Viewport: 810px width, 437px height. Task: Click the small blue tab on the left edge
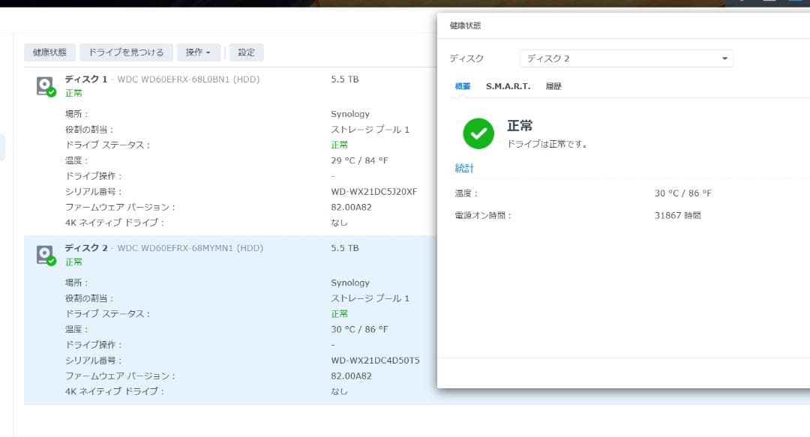pos(2,148)
